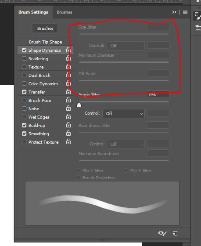201x246 pixels.
Task: Open Brush Tip Shape settings
Action: pos(46,42)
